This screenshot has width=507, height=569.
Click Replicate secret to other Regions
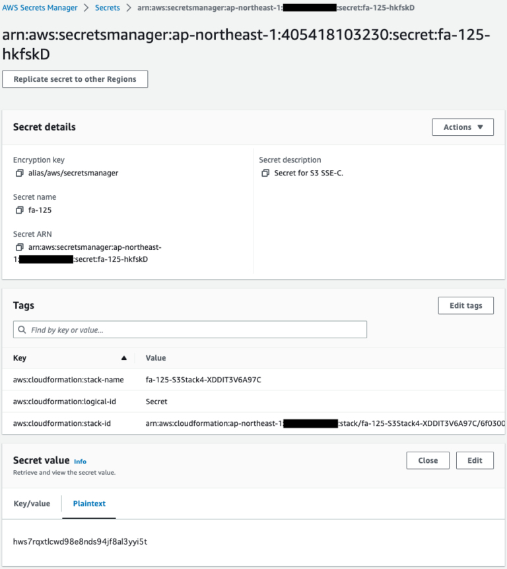[75, 79]
